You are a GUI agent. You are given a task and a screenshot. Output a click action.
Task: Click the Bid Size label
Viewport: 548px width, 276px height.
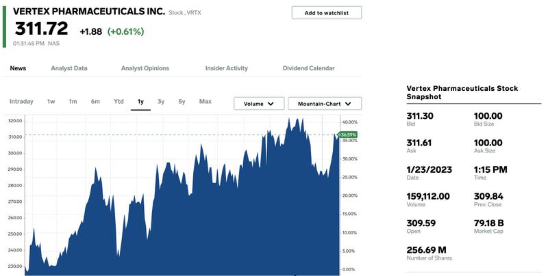[484, 124]
